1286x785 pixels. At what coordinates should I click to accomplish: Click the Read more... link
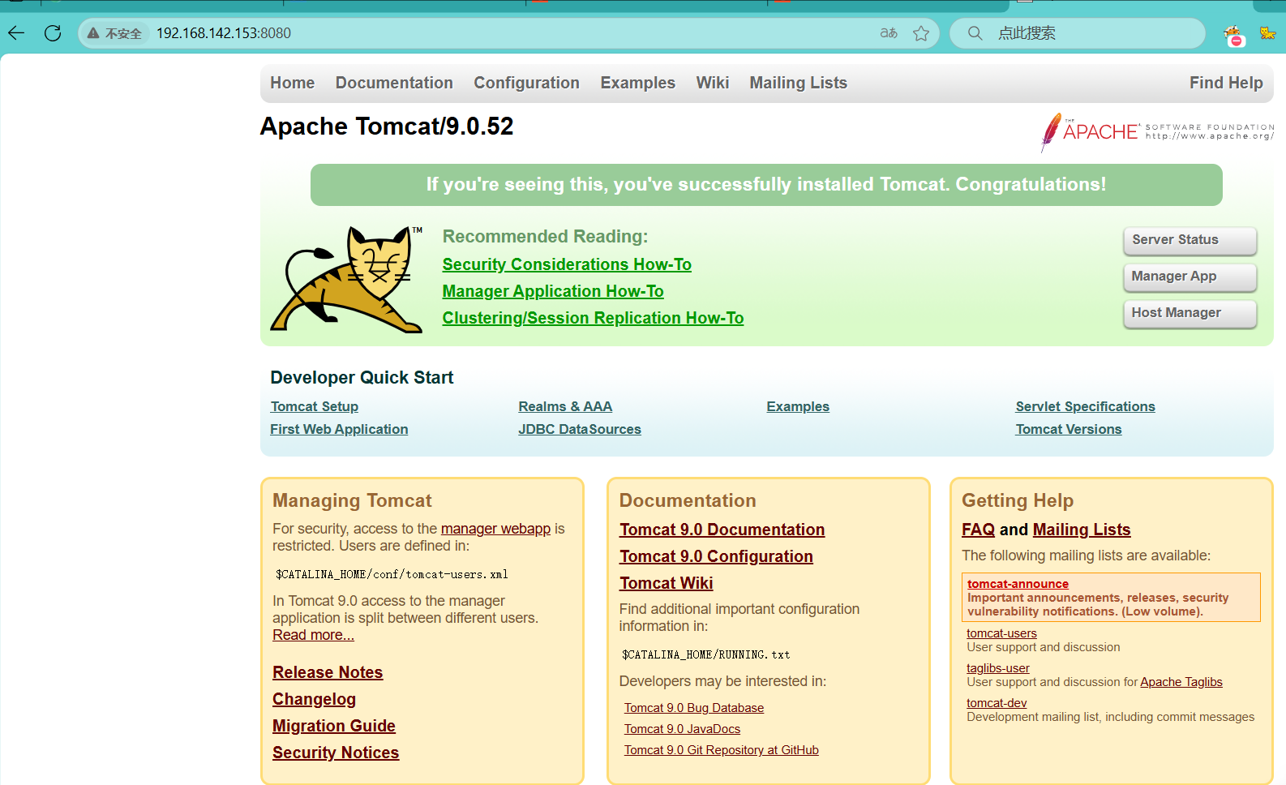[313, 635]
